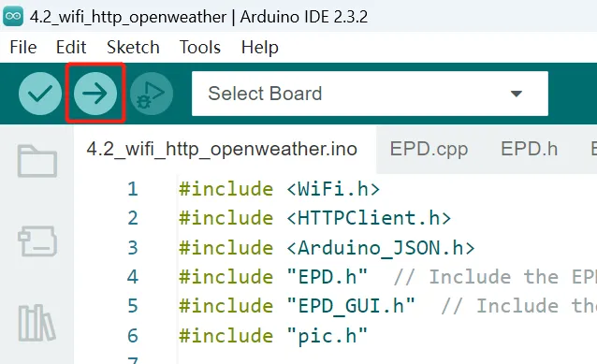
Task: Switch to the EPD.cpp tab
Action: coord(429,149)
